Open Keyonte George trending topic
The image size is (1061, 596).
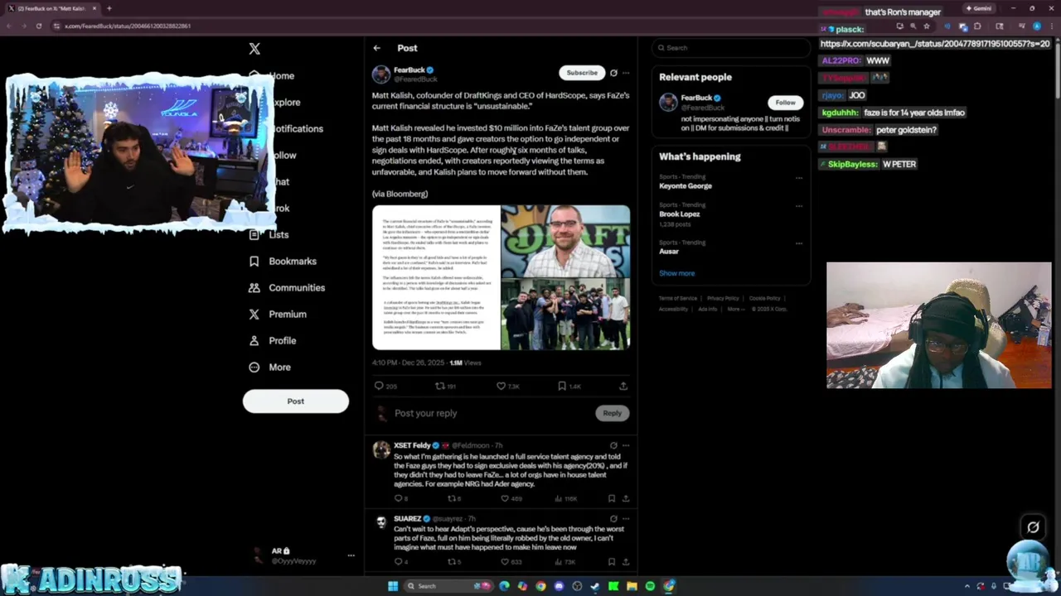[x=686, y=185]
